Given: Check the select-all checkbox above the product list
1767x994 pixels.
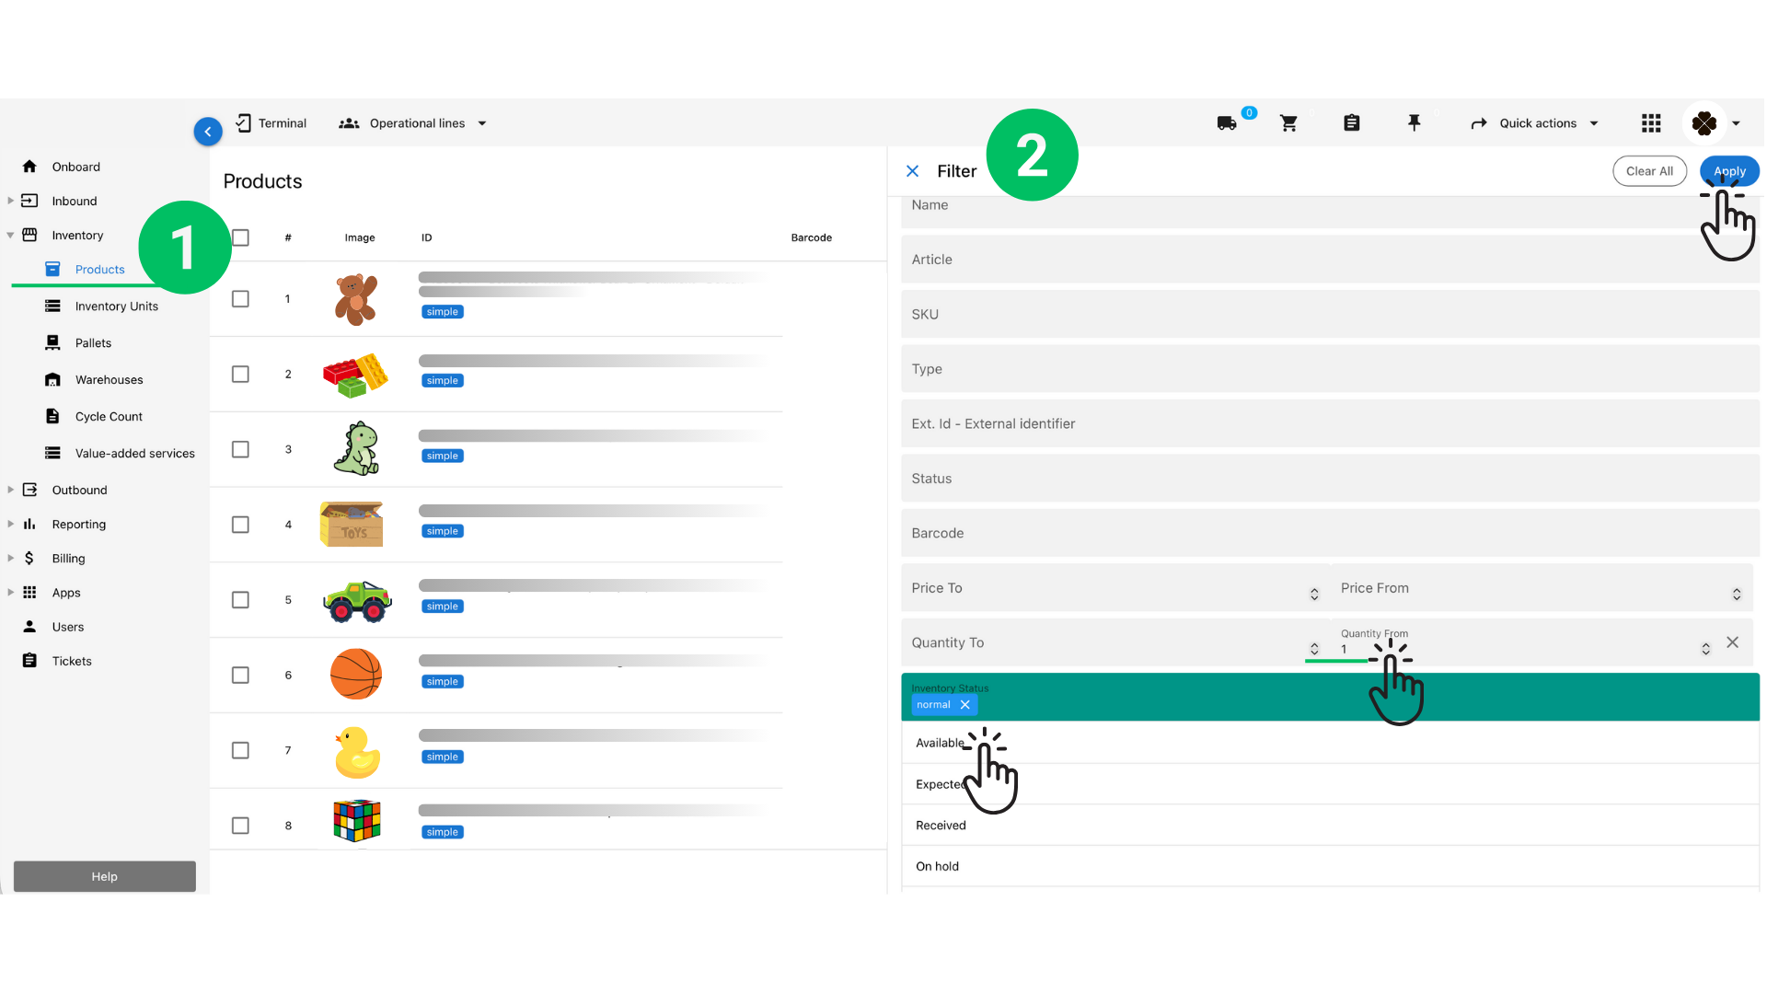Looking at the screenshot, I should point(240,237).
